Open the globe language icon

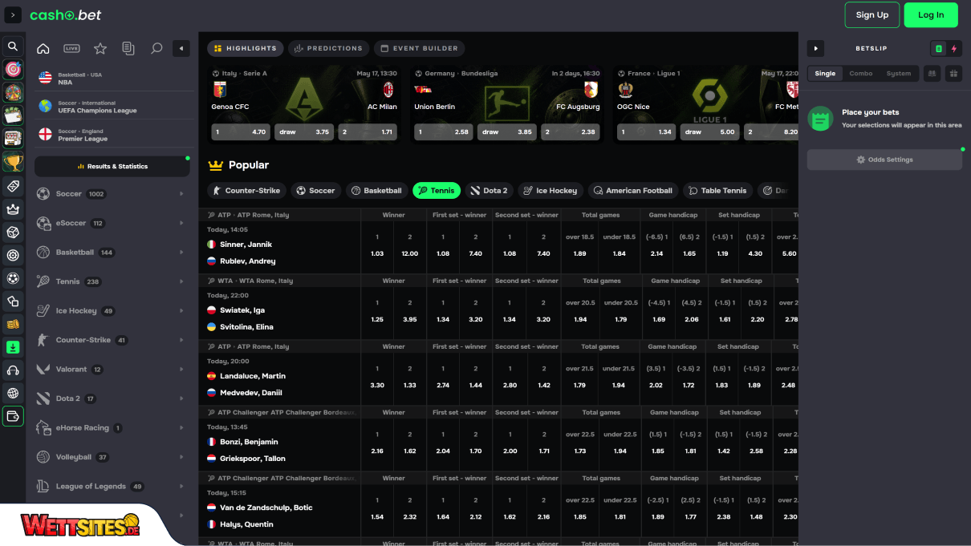point(13,394)
